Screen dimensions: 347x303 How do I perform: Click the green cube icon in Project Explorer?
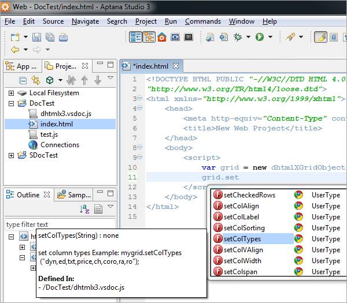(50, 80)
